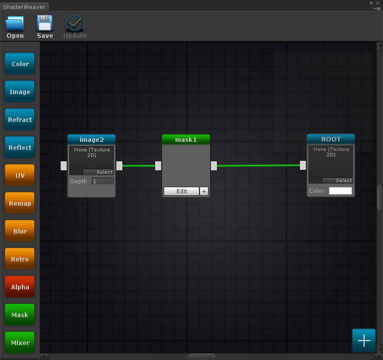Click the Depth input field on image2
The image size is (383, 360).
pos(102,181)
